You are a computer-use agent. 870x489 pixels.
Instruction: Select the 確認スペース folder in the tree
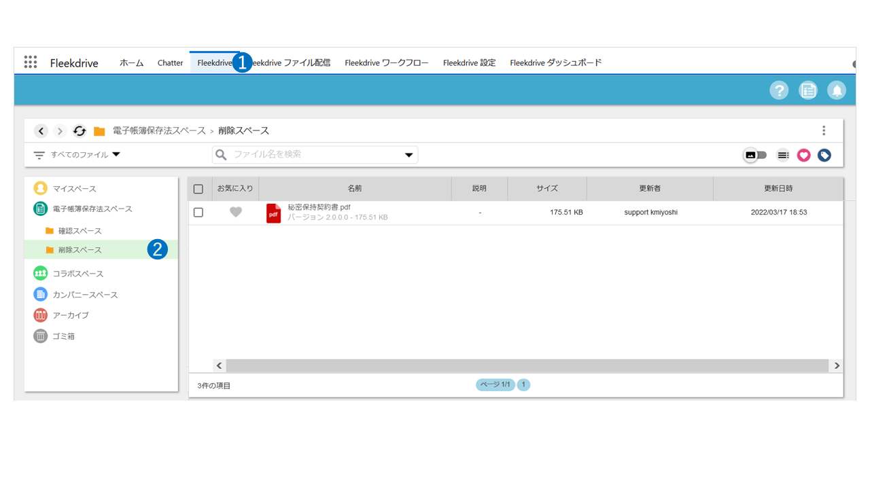[x=80, y=231]
